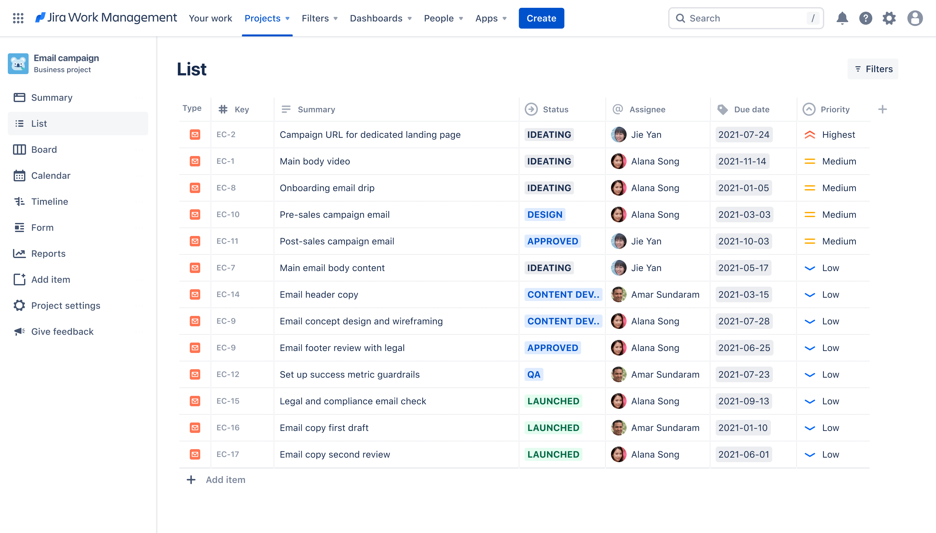This screenshot has height=533, width=936.
Task: Click the Due date column header
Action: 750,109
